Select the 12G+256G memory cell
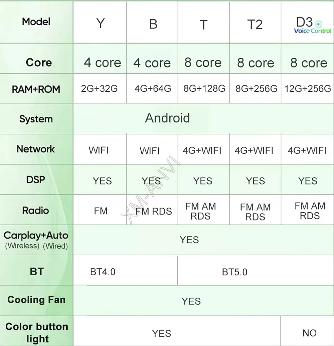This screenshot has height=346, width=334. click(308, 89)
